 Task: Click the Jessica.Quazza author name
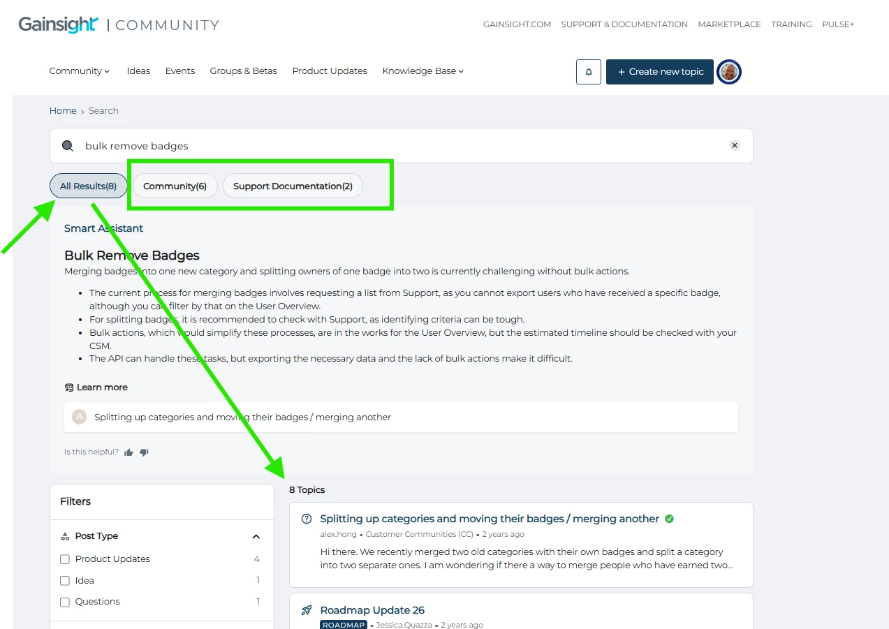[x=403, y=626]
